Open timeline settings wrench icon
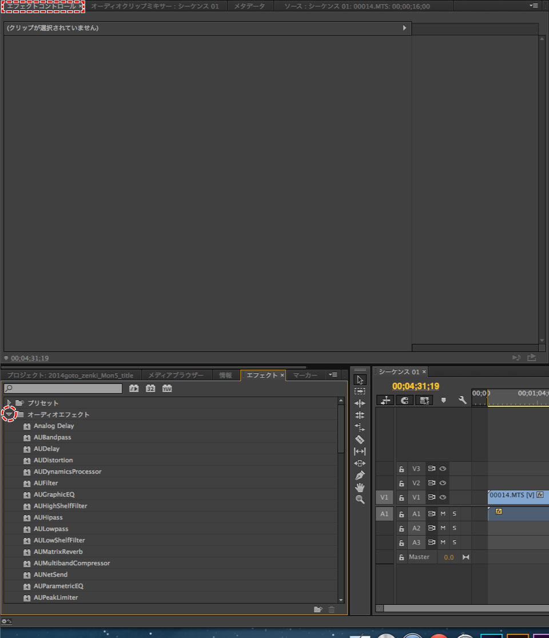This screenshot has height=638, width=549. tap(463, 400)
